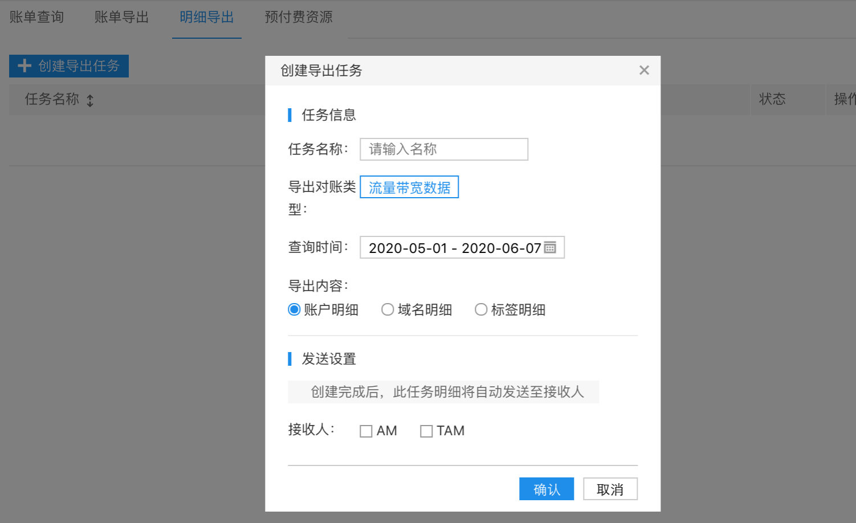
Task: Check the TAM recipient checkbox
Action: tap(426, 431)
